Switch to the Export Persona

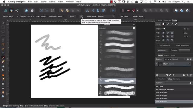point(17,10)
